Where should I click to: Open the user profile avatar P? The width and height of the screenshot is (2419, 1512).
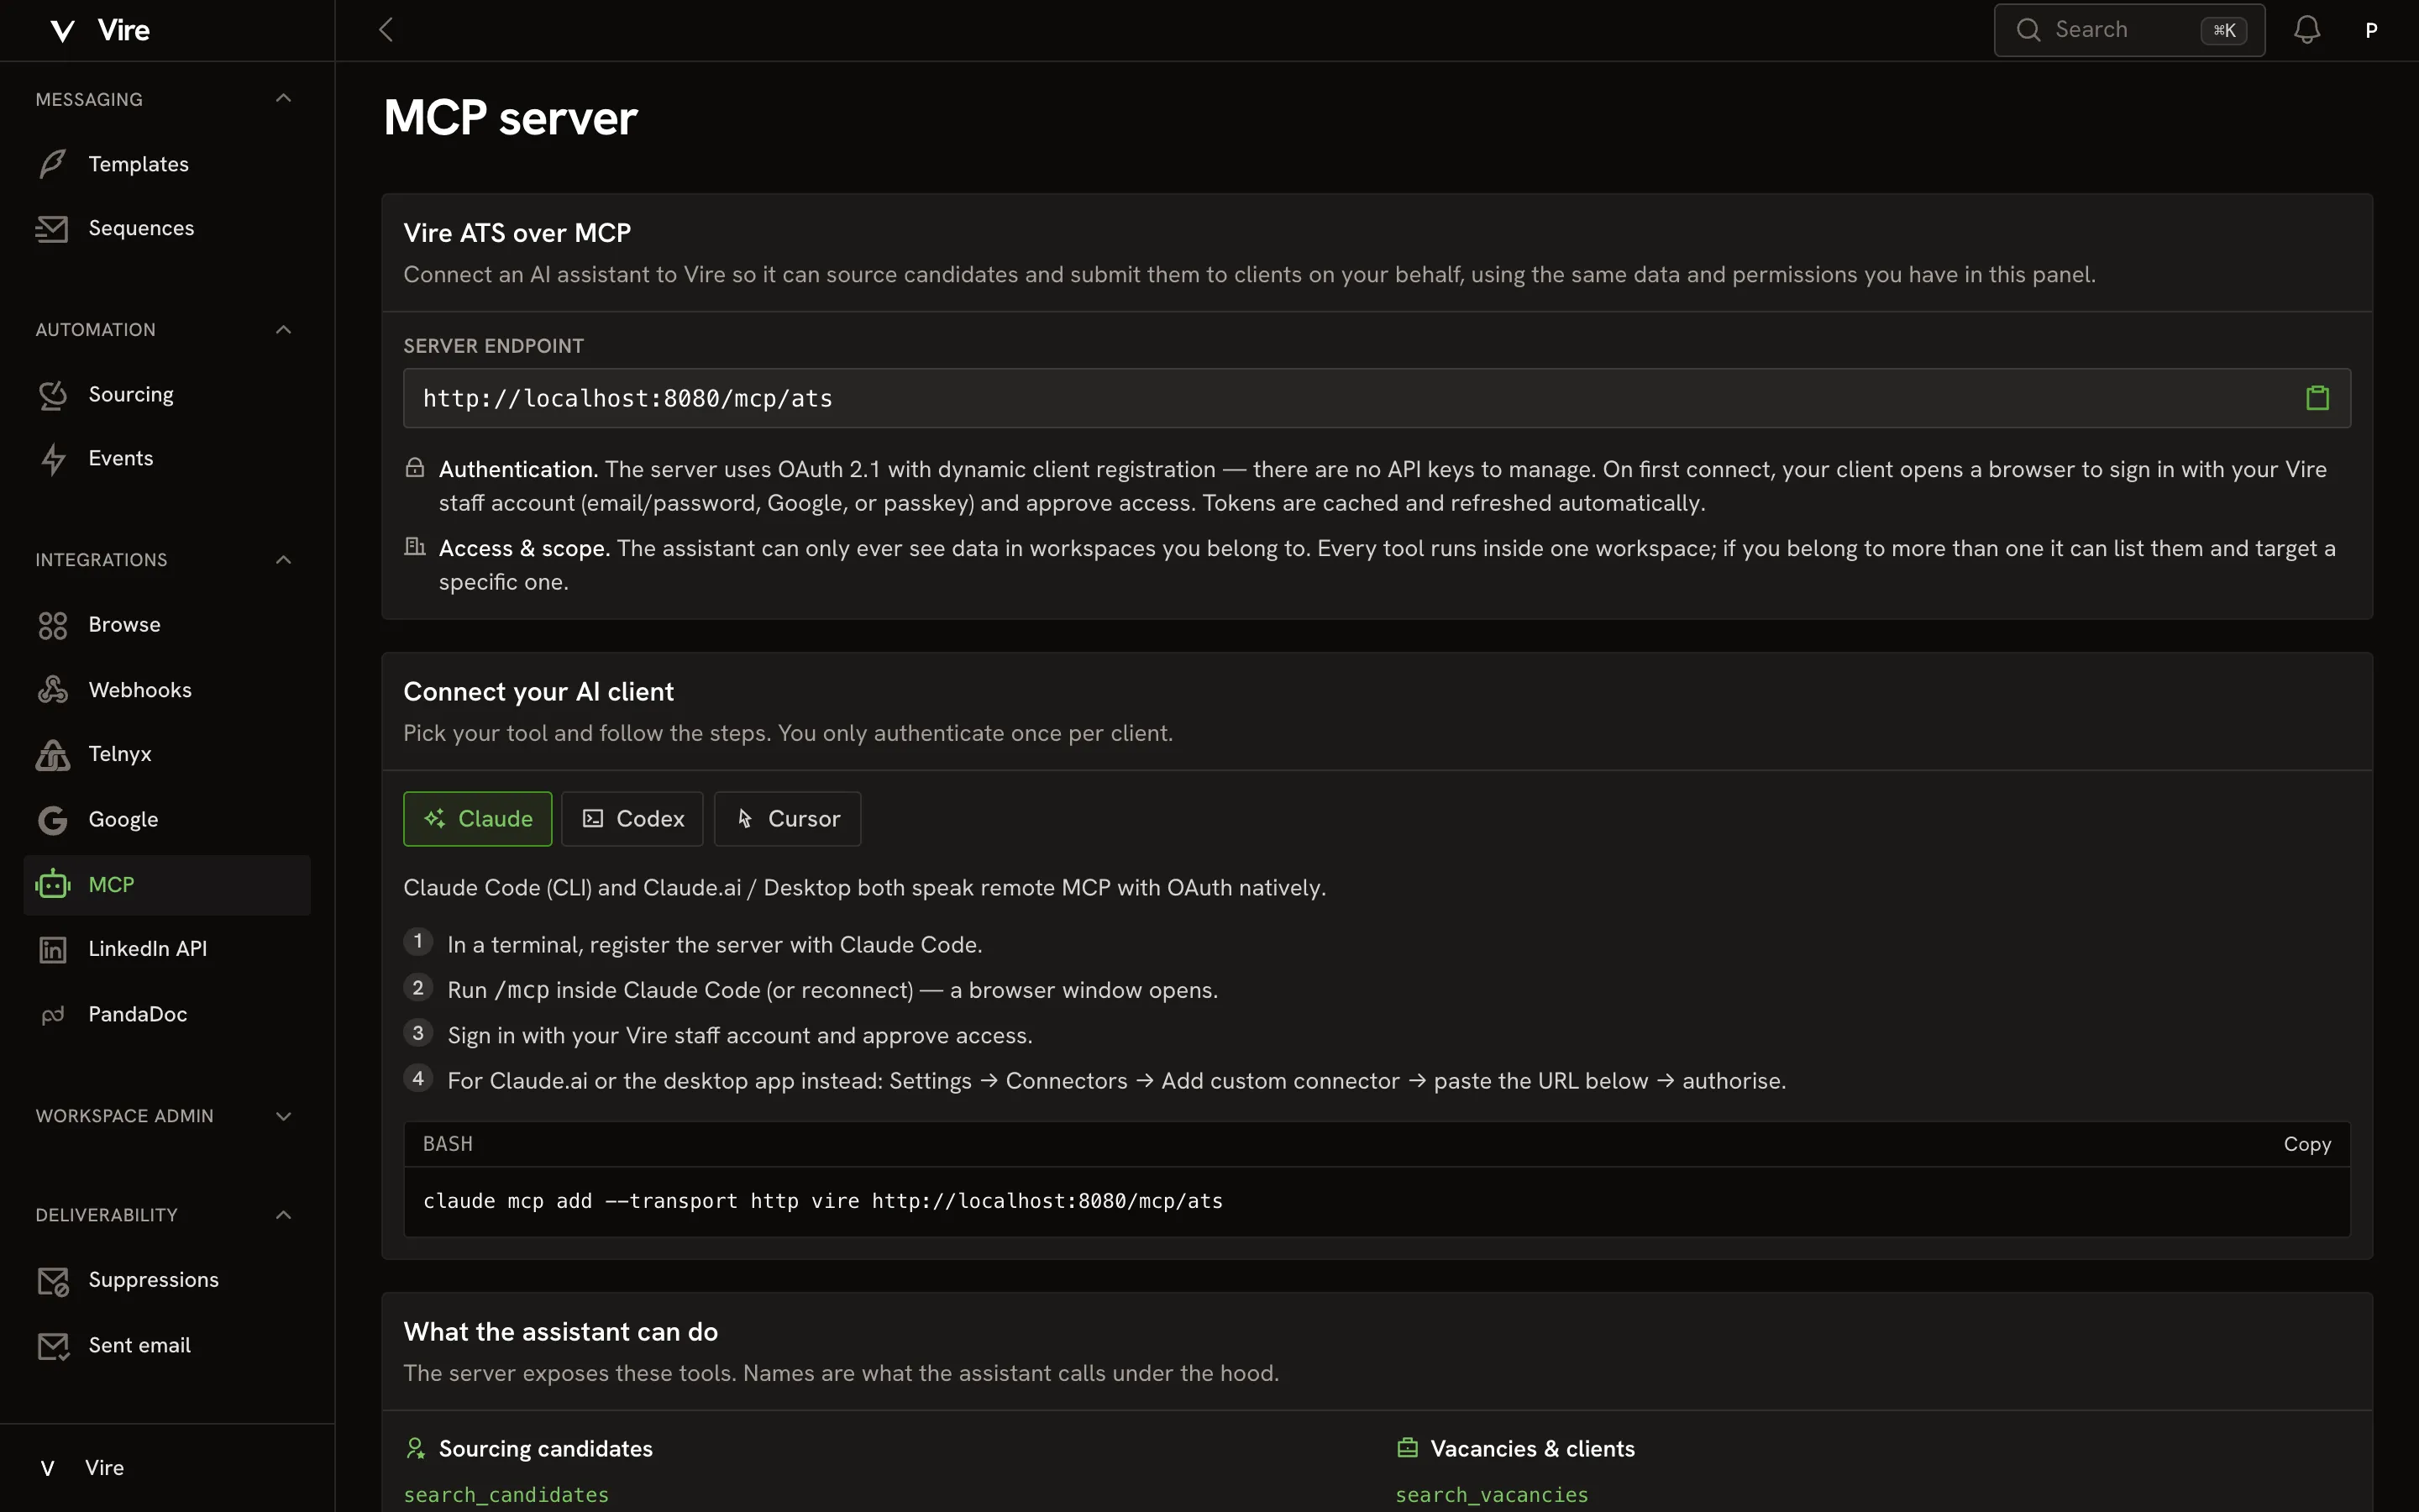(x=2371, y=30)
